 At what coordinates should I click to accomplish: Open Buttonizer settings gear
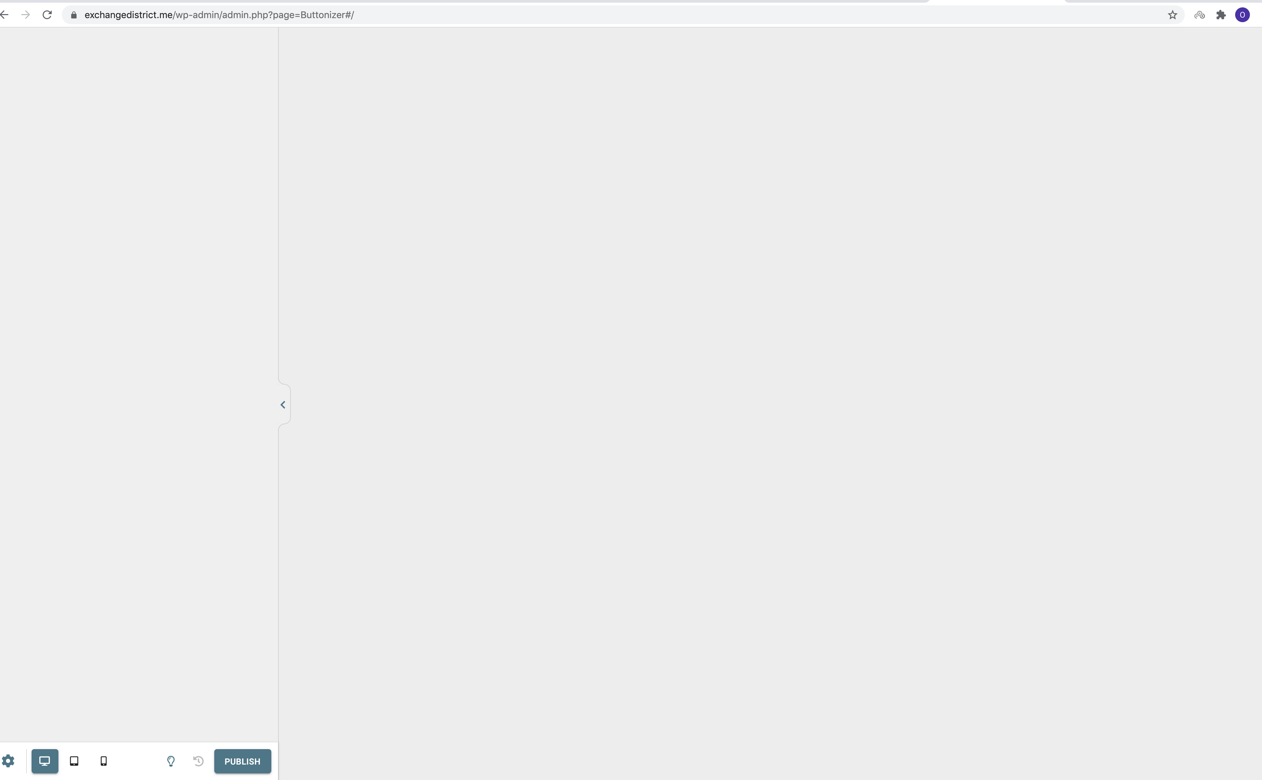(8, 761)
